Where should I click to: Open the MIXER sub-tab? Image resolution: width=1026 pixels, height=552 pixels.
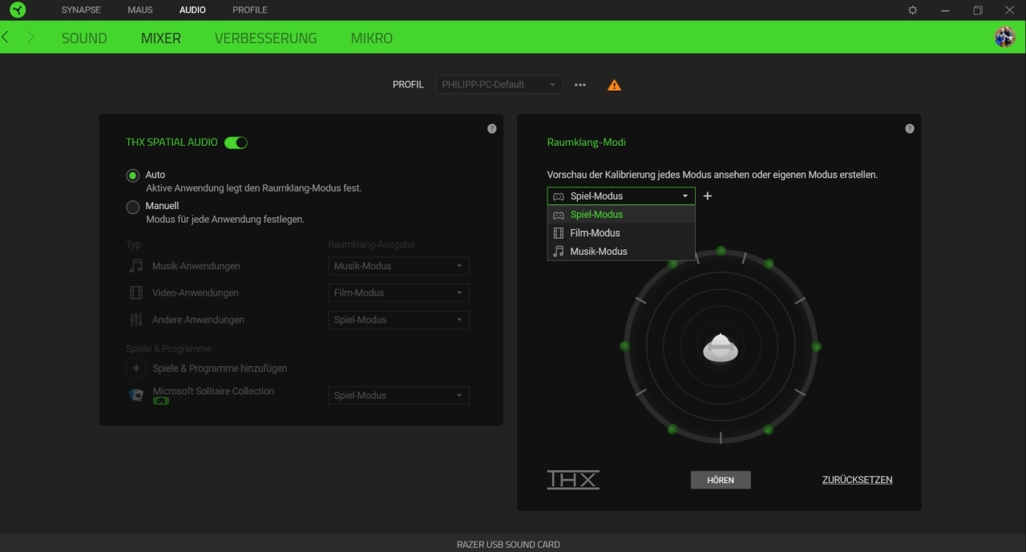tap(161, 38)
